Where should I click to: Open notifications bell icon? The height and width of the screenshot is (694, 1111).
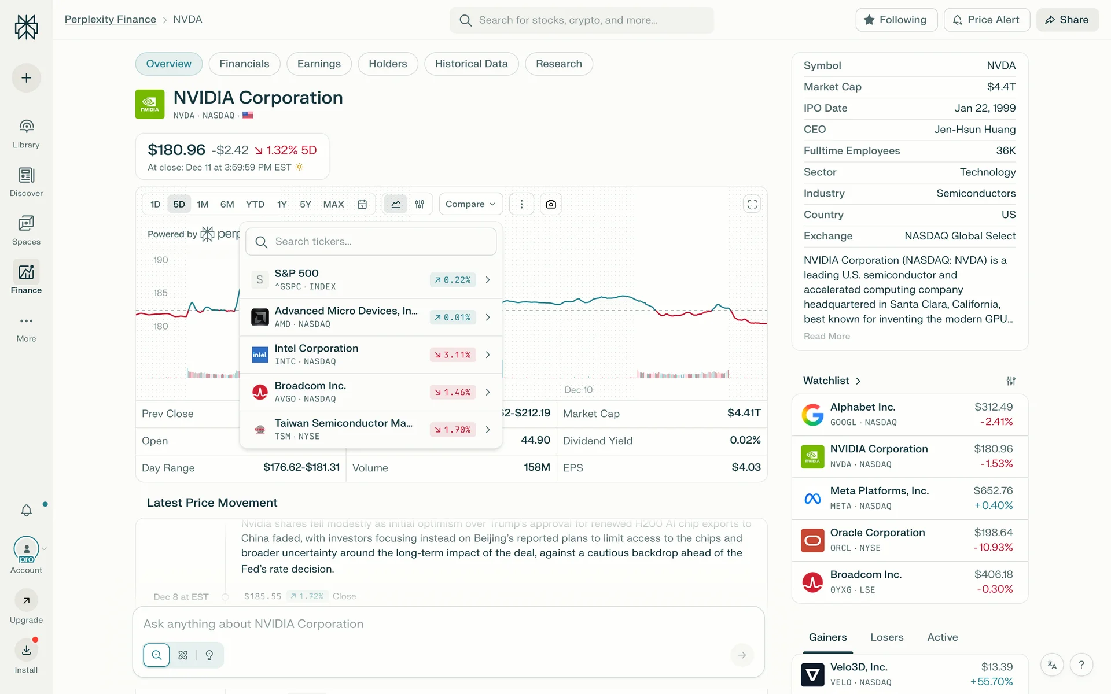(26, 510)
